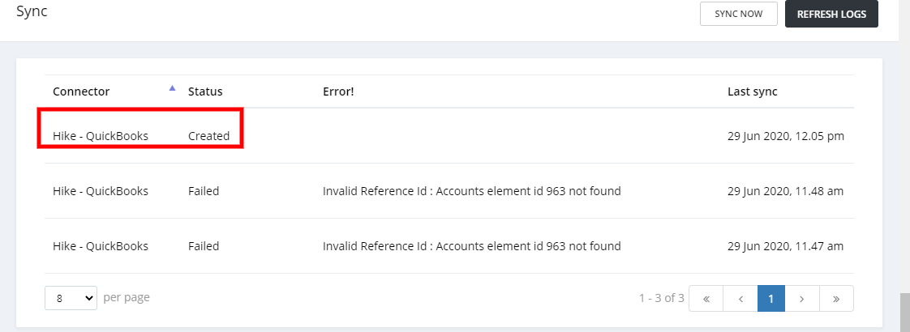
Task: Jump to last page of logs
Action: (x=836, y=298)
